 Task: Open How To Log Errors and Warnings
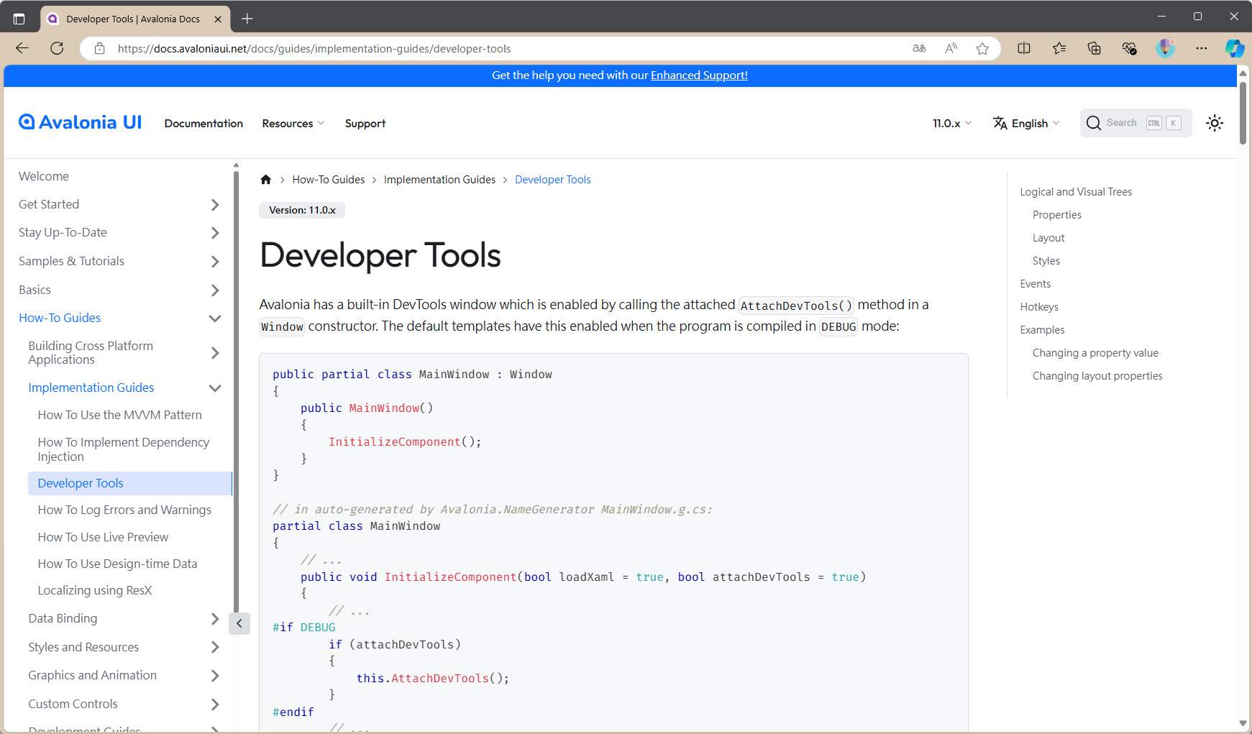coord(124,510)
